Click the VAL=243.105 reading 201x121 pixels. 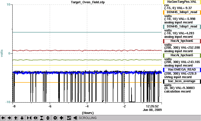[x=190, y=62]
